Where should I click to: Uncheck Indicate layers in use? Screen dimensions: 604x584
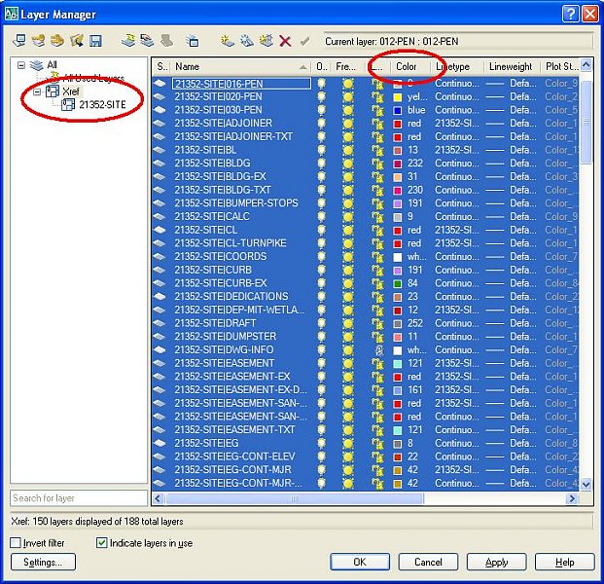click(x=101, y=543)
